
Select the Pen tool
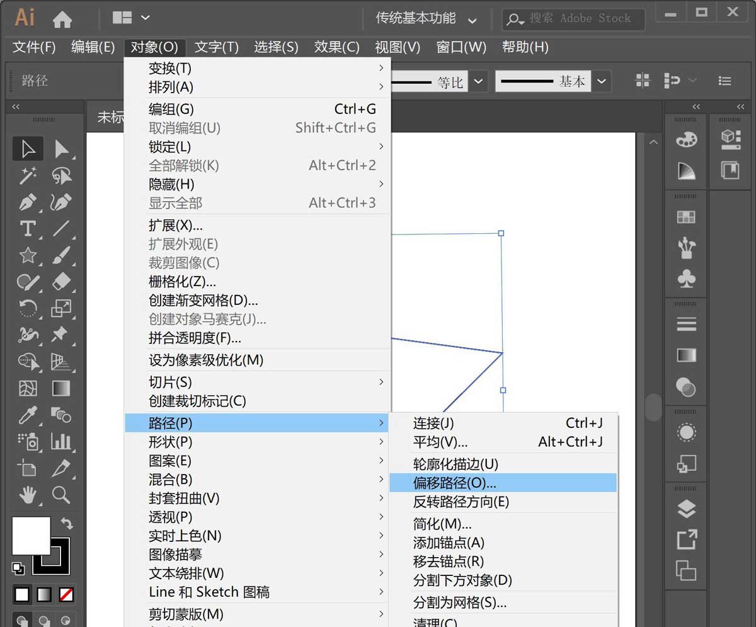tap(28, 203)
